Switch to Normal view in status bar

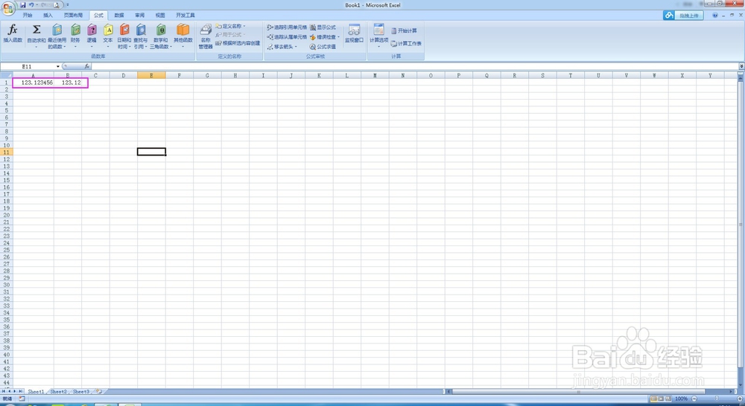(653, 399)
